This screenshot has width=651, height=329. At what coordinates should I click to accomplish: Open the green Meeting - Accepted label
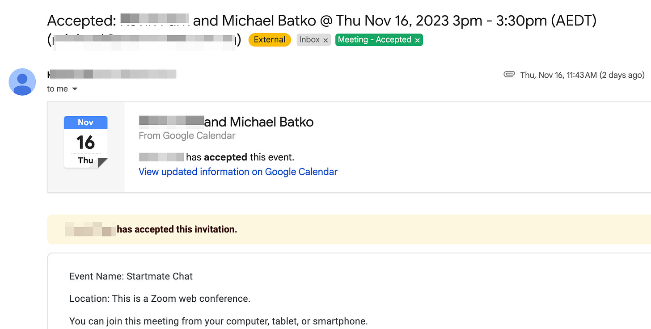point(374,40)
